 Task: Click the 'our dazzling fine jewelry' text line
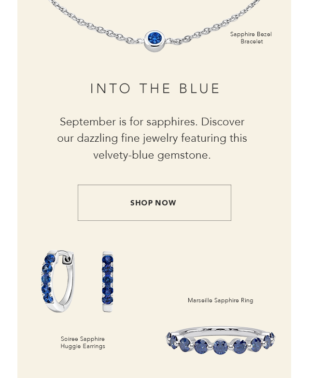pos(152,138)
